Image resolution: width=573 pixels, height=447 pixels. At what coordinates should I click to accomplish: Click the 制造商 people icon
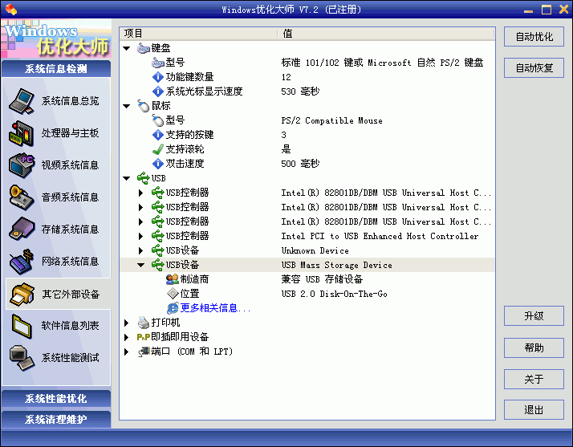172,279
